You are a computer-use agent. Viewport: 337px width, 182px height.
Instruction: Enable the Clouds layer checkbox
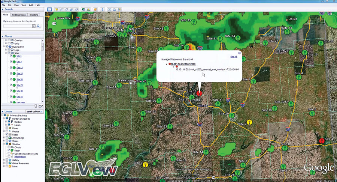click(x=9, y=147)
